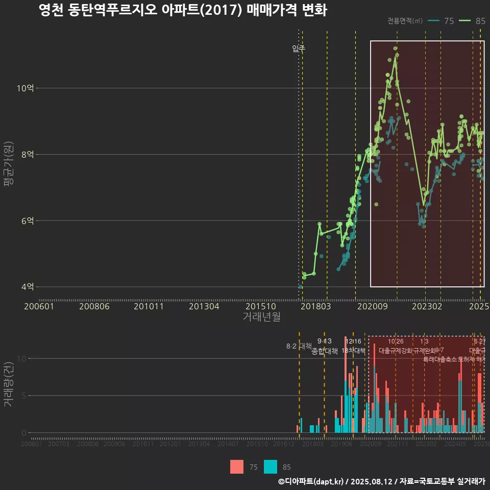The height and width of the screenshot is (490, 490).
Task: Click the 201803 label on the price chart x-axis
Action: [x=315, y=306]
